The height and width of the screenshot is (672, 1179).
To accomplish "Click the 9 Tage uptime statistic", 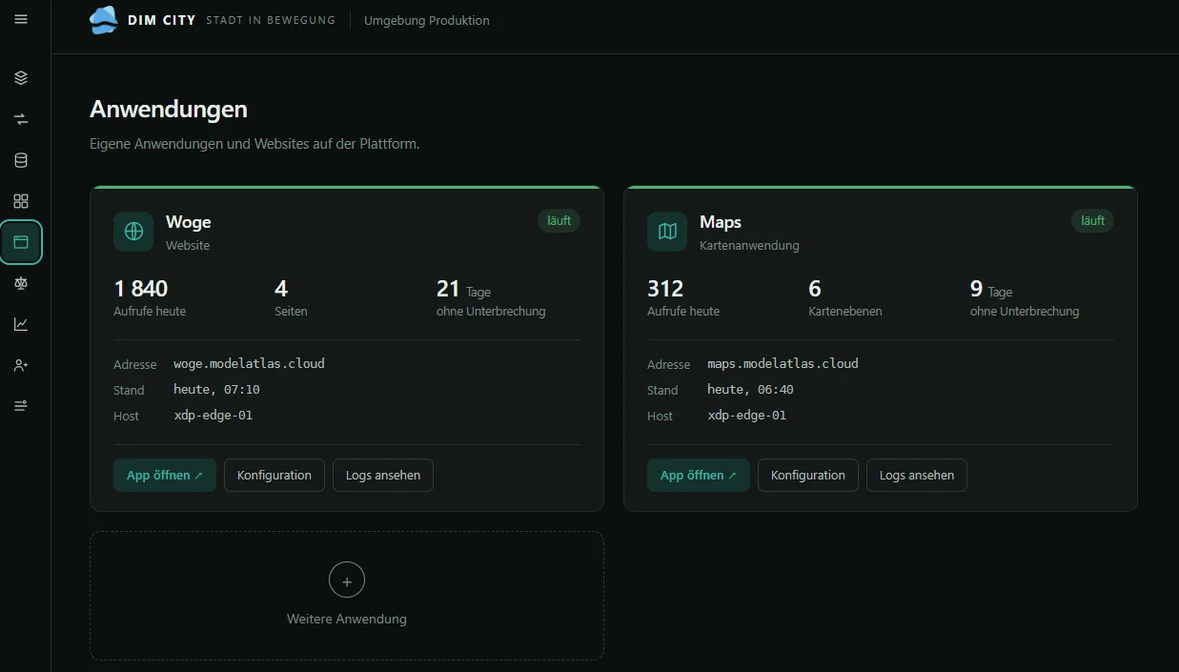I will tap(1025, 297).
